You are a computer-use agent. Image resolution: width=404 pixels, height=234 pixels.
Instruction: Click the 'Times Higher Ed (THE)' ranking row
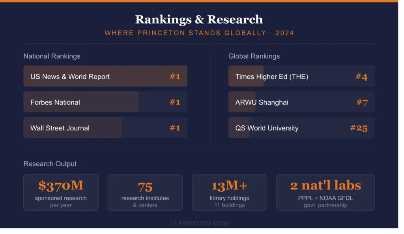[301, 76]
